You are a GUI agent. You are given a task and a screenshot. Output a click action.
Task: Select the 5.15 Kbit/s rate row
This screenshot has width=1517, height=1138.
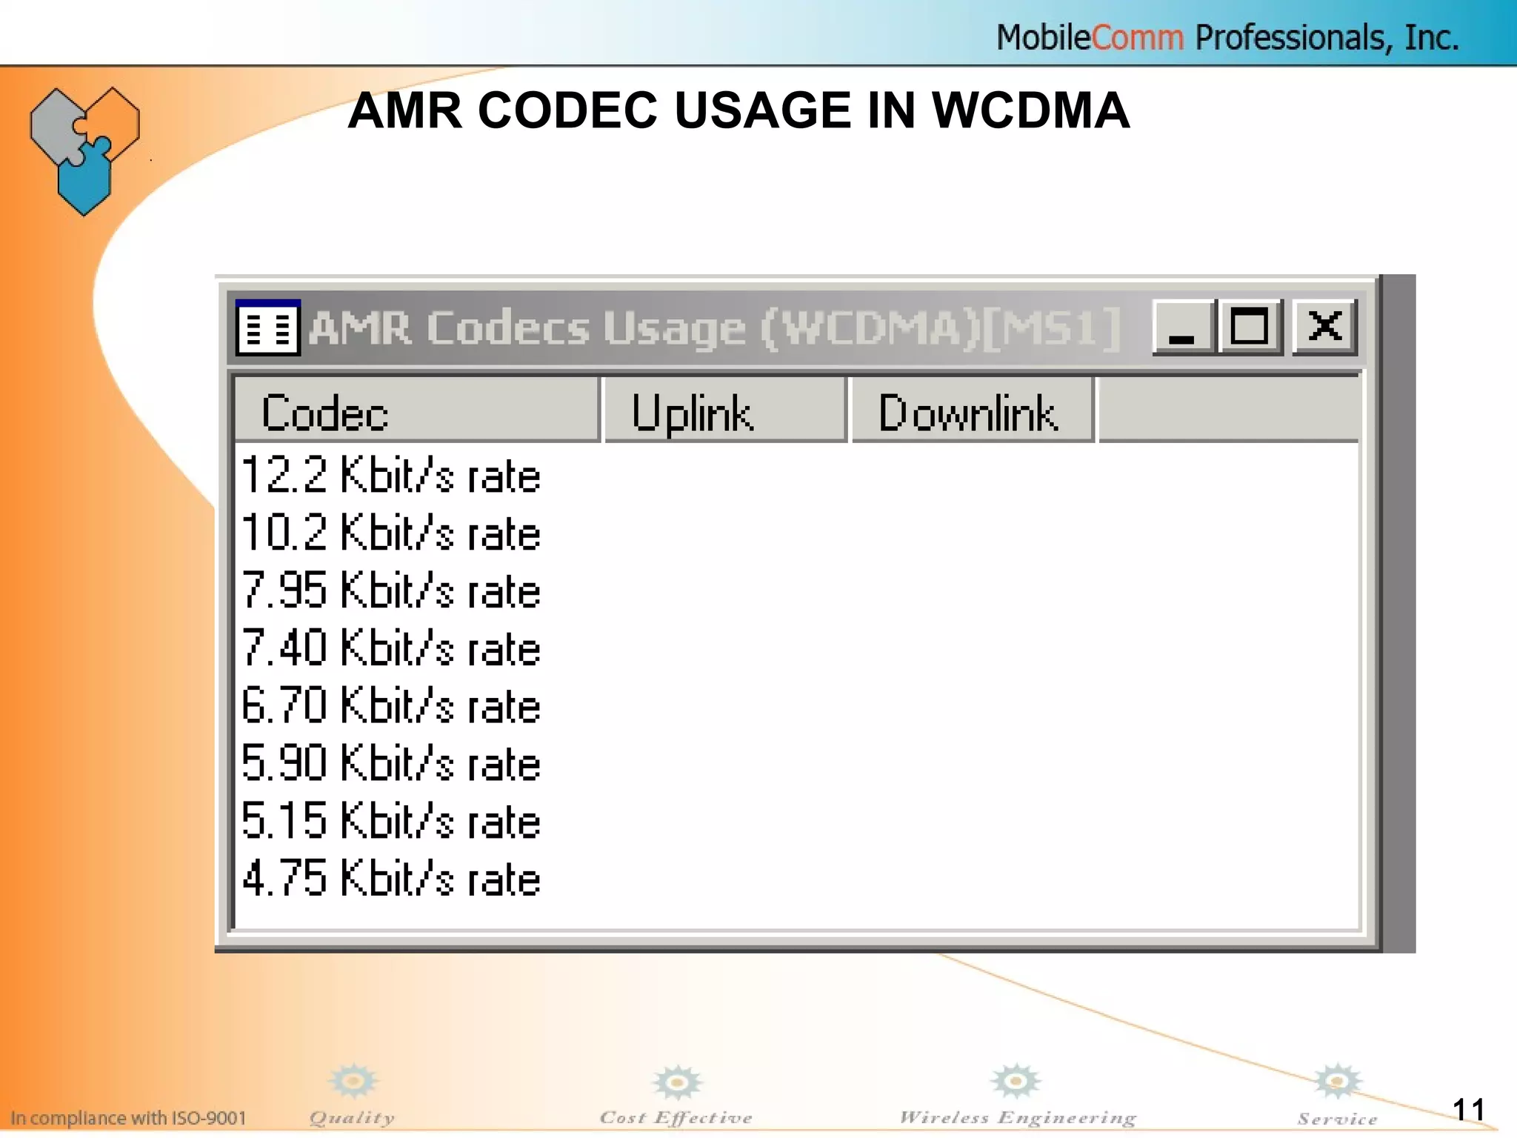(796, 821)
